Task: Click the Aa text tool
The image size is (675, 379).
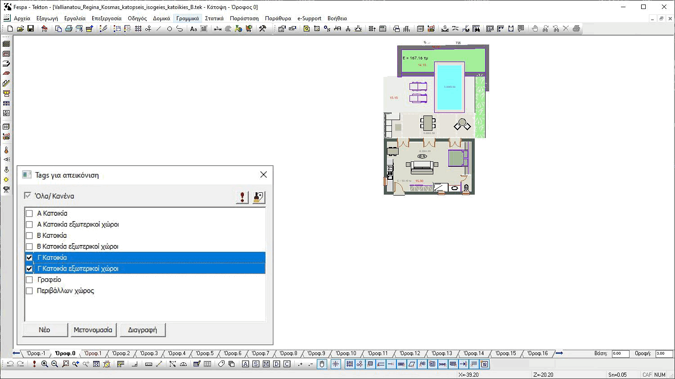Action: [x=193, y=29]
